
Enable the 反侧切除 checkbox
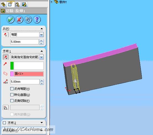[x=12, y=101]
